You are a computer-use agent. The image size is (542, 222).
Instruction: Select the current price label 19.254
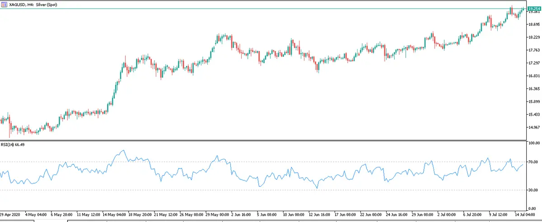(534, 9)
